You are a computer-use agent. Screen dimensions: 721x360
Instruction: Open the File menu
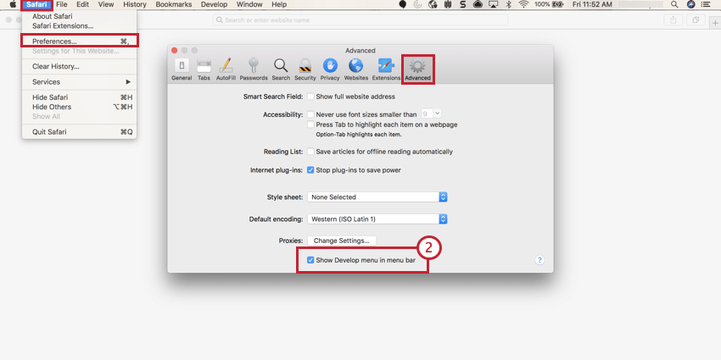click(x=62, y=4)
